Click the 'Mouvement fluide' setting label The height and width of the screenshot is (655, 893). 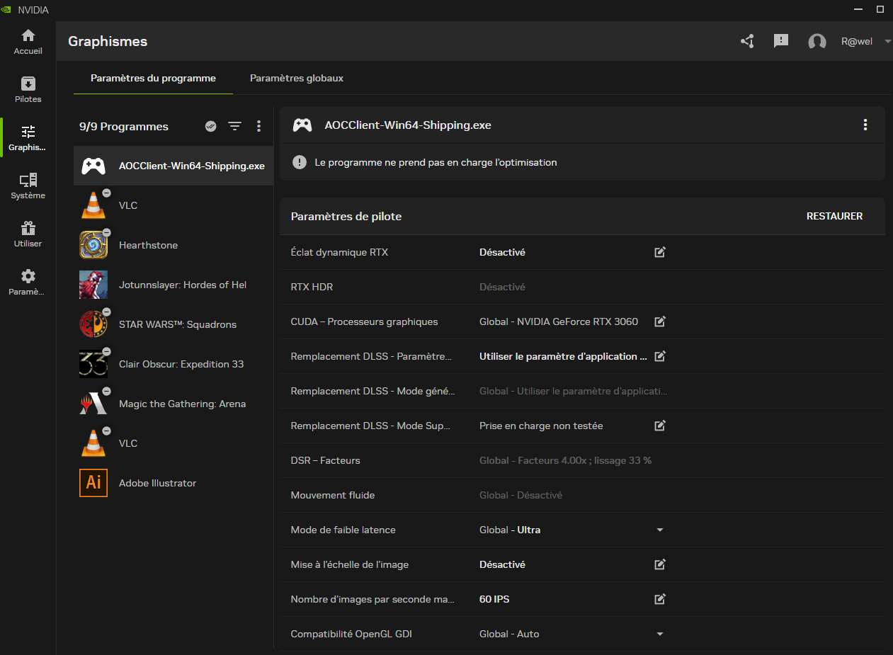(333, 495)
